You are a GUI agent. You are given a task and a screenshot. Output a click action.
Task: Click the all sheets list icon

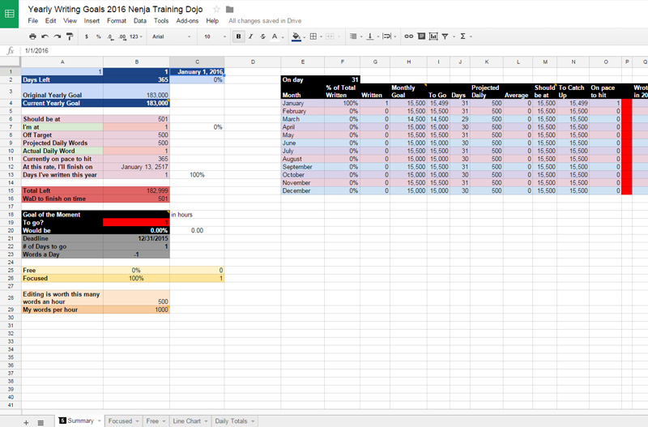pos(40,421)
